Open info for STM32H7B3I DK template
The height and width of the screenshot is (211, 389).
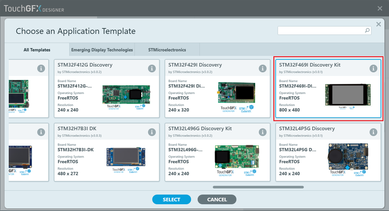tap(152, 132)
